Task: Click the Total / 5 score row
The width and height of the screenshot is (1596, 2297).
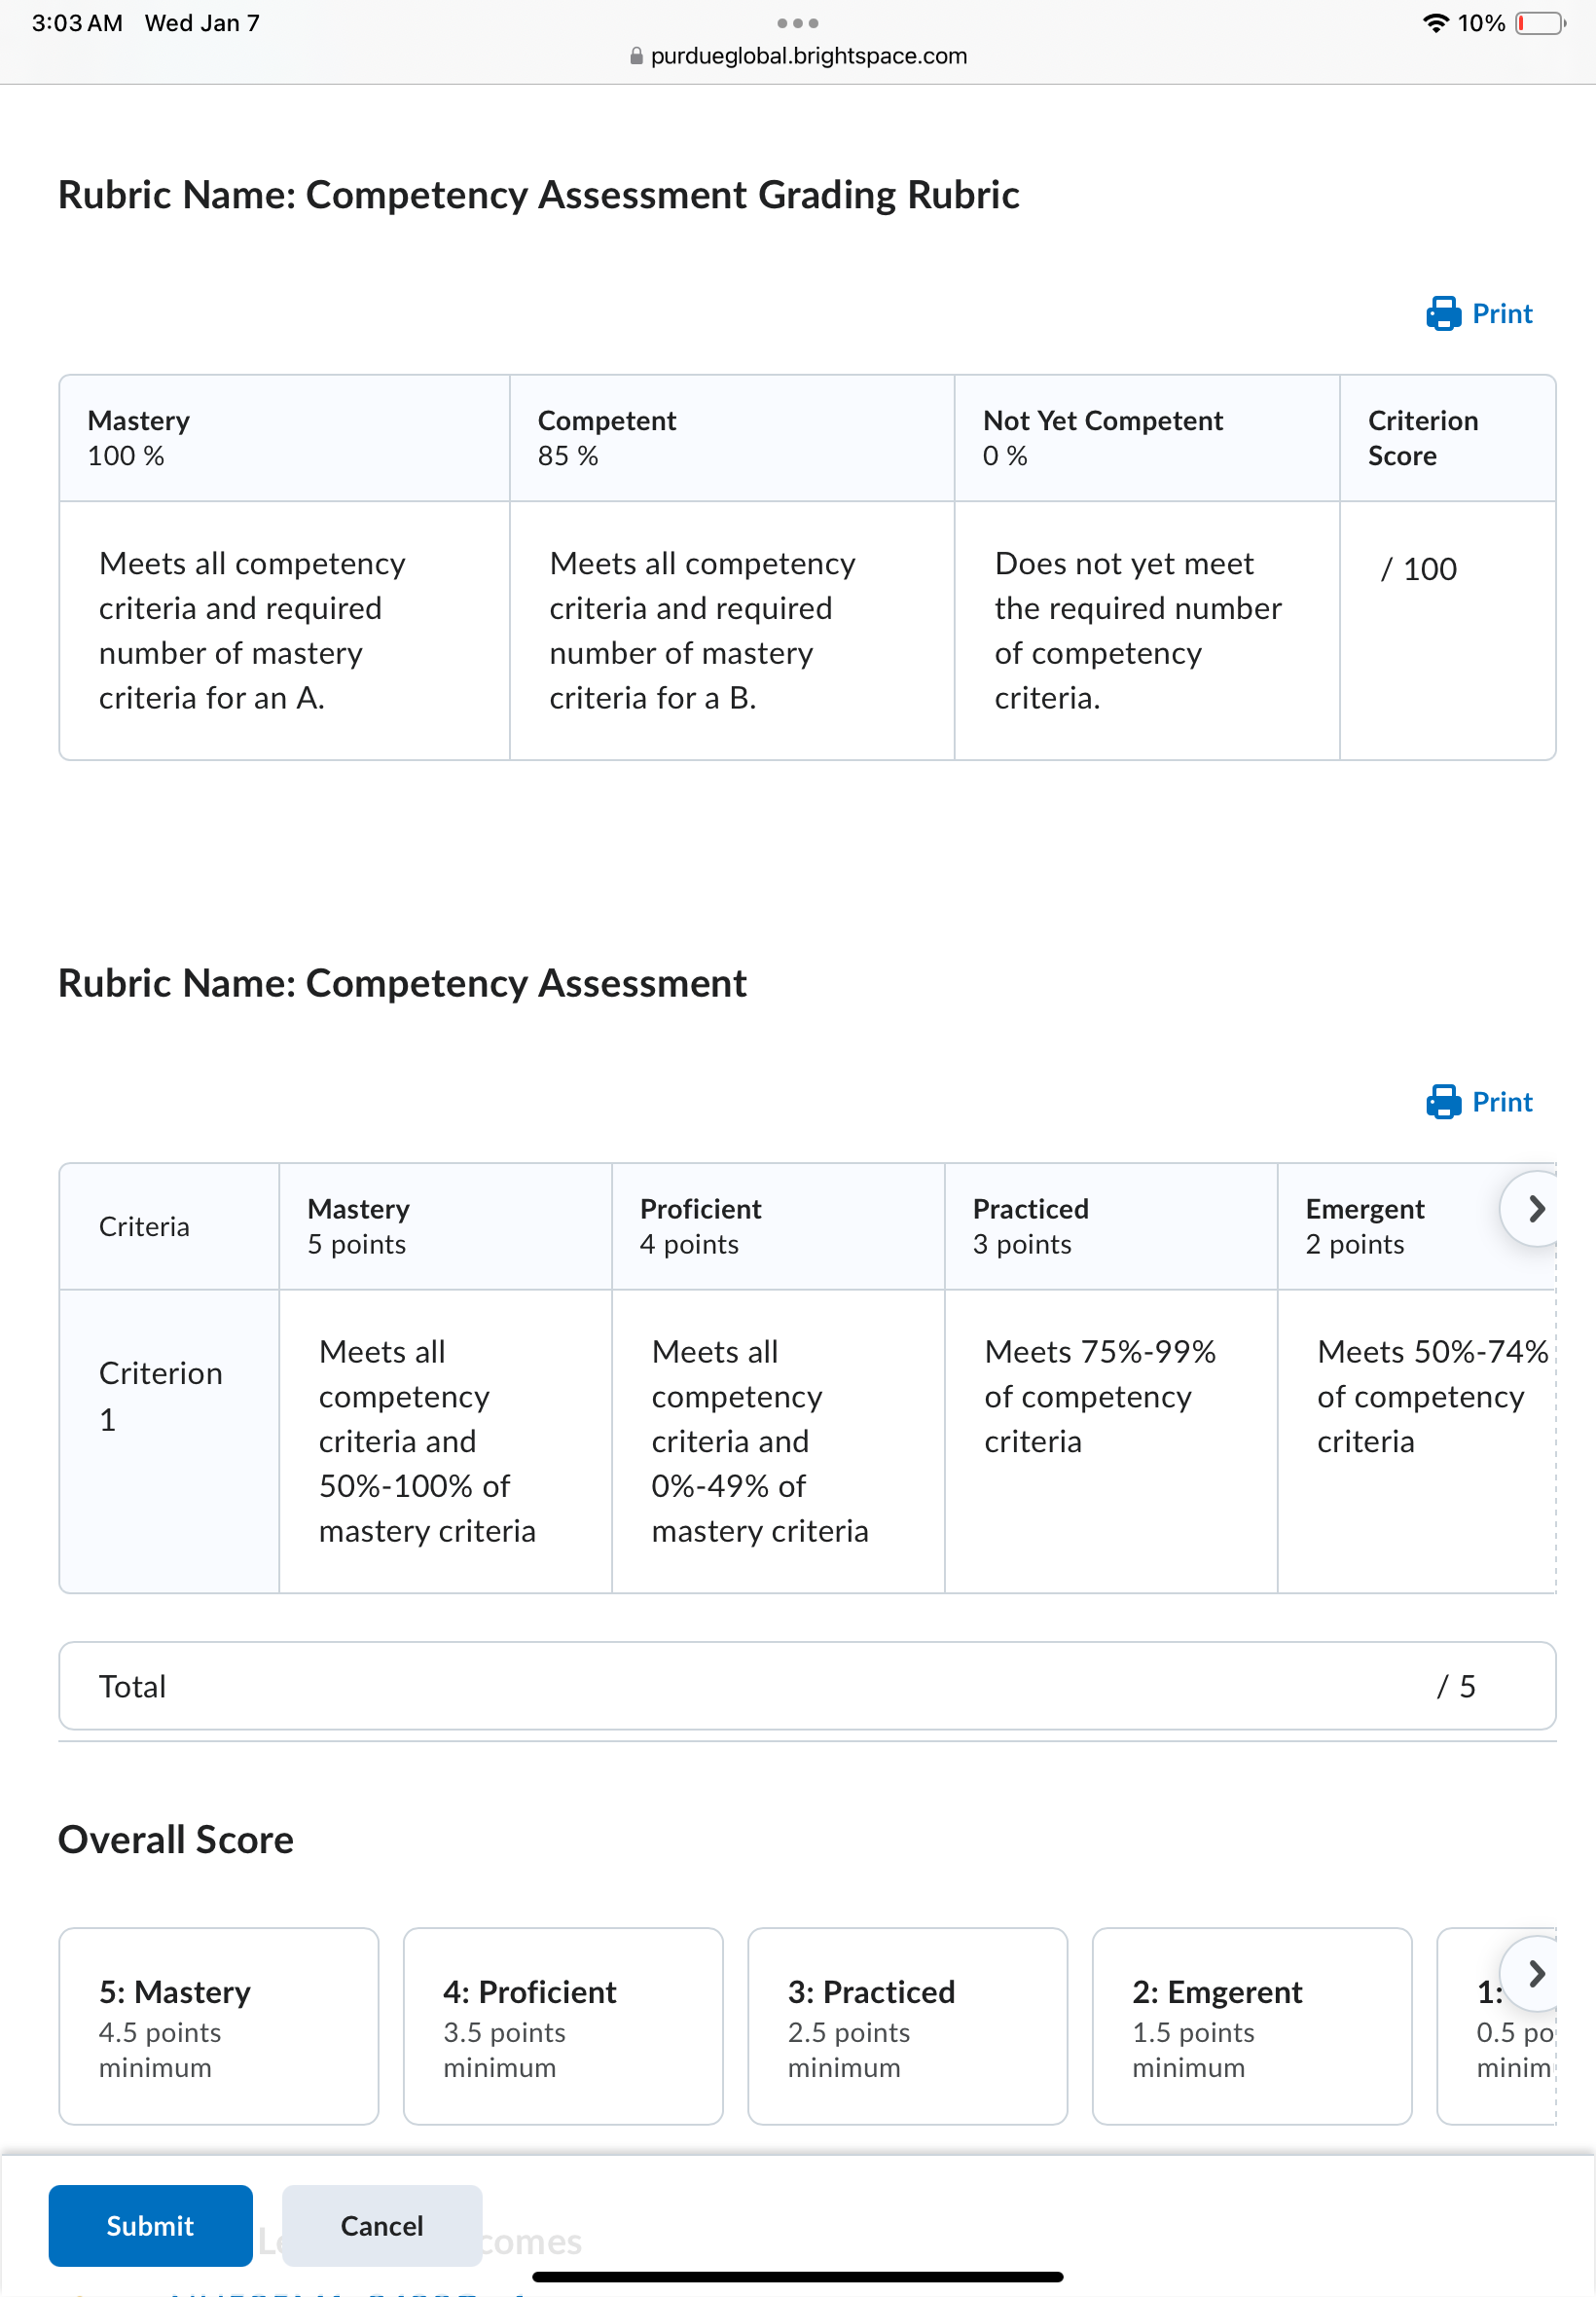Action: coord(807,1686)
